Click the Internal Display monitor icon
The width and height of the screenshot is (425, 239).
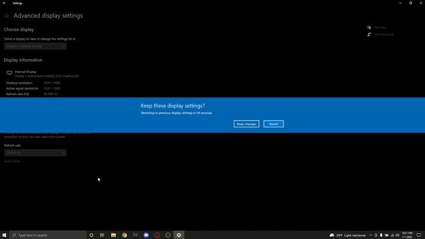click(x=9, y=73)
